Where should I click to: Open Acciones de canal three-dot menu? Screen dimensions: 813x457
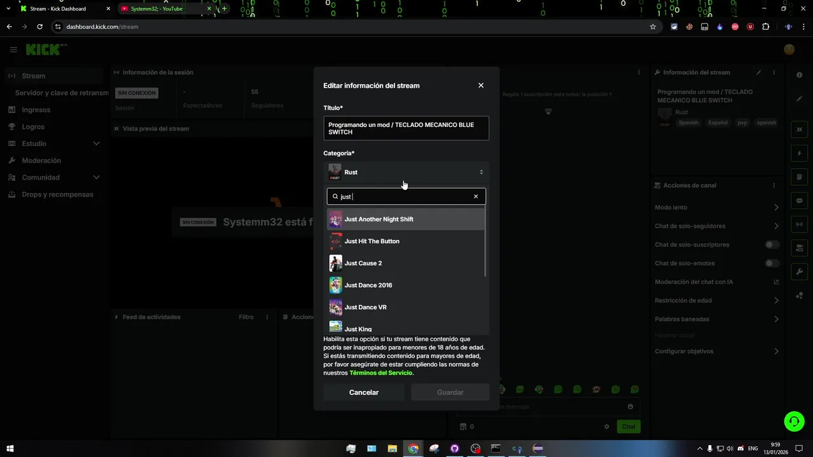click(x=774, y=185)
